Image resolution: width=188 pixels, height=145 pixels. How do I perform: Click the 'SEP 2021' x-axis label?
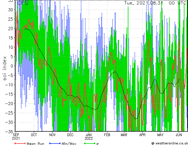[x=16, y=137]
